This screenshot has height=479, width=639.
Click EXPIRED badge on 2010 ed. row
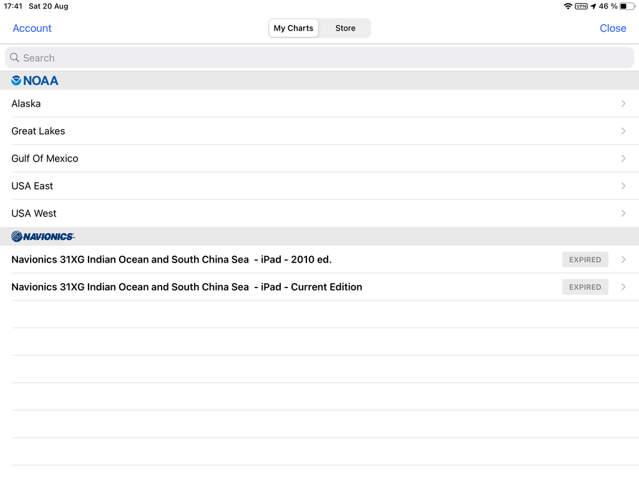(x=585, y=259)
